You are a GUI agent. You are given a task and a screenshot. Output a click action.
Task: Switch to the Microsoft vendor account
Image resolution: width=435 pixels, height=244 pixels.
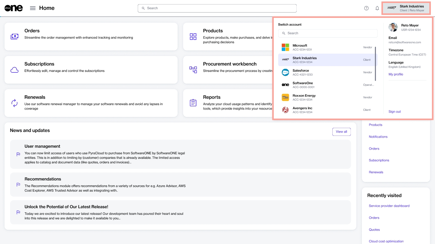327,47
